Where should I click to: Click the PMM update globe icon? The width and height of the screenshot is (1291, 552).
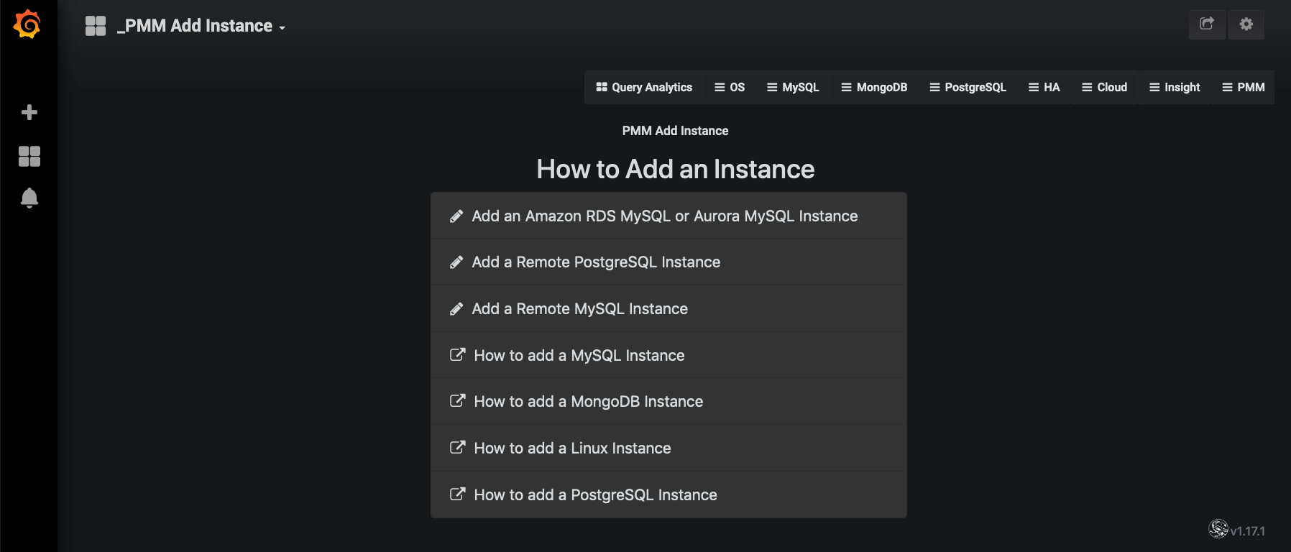click(x=1218, y=529)
